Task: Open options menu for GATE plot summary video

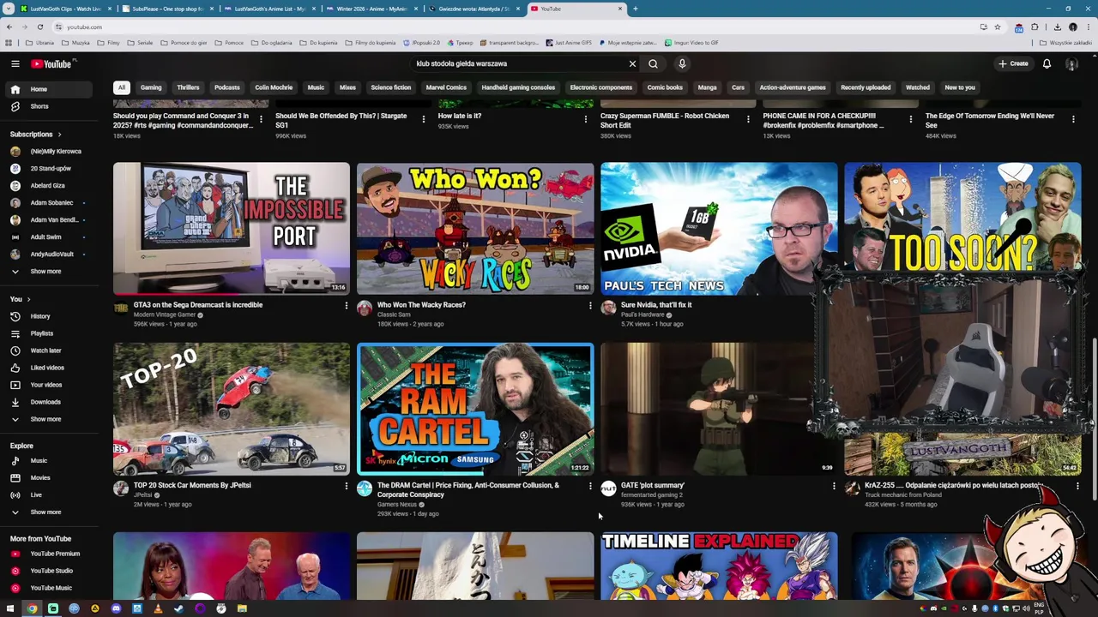Action: point(833,487)
